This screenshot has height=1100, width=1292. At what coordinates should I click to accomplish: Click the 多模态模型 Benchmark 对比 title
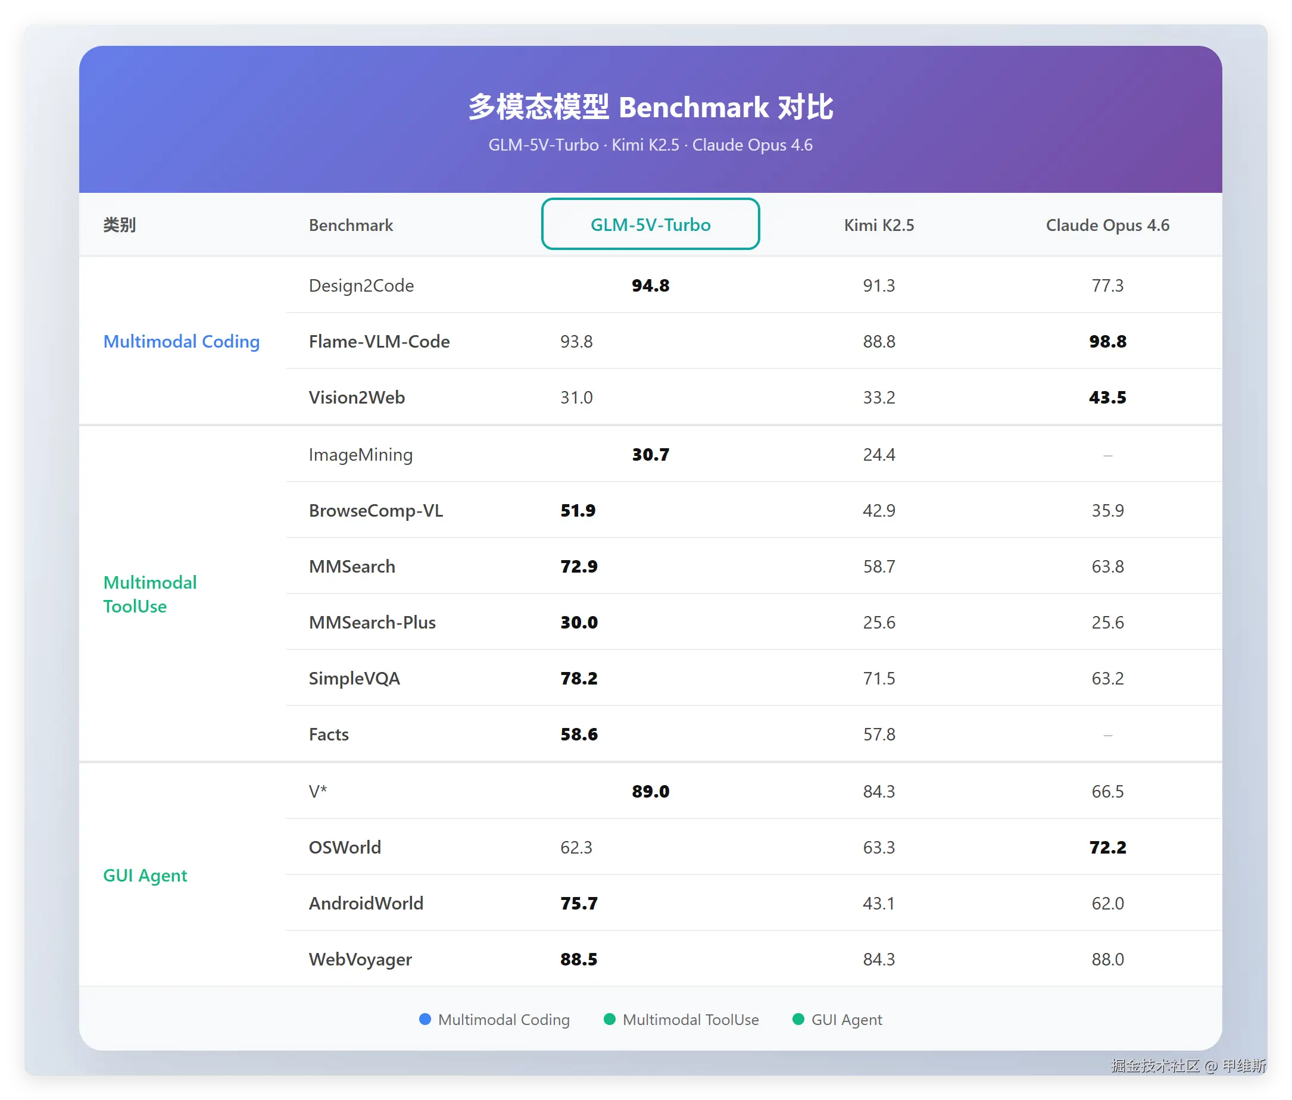(650, 107)
